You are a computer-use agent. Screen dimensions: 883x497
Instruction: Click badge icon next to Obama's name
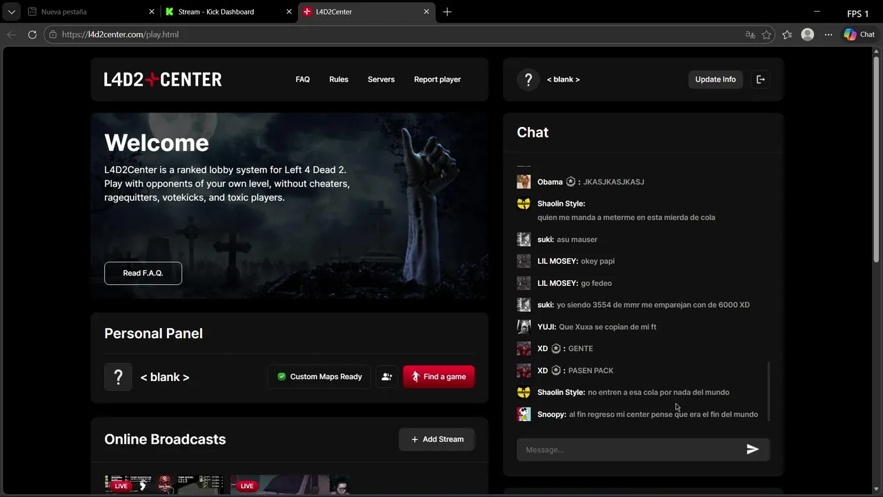pos(571,182)
